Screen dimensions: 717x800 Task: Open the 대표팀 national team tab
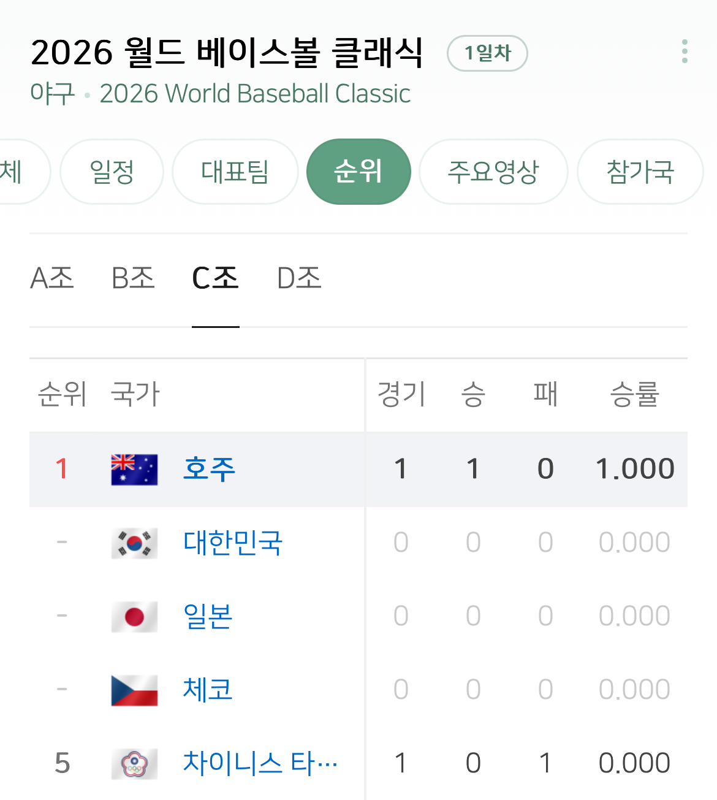click(235, 172)
